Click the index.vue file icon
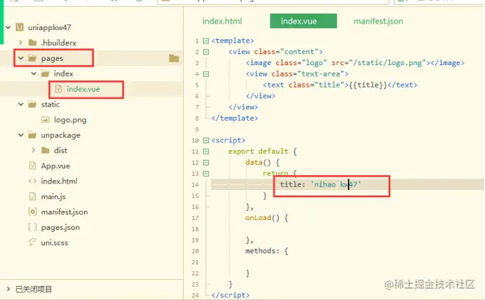485x300 pixels. [x=58, y=89]
